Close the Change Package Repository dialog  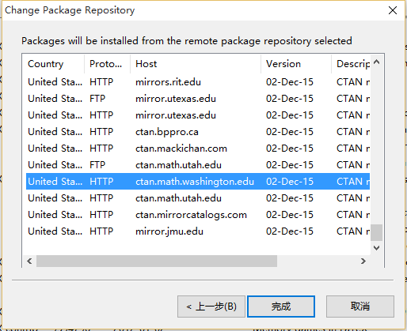pyautogui.click(x=393, y=10)
